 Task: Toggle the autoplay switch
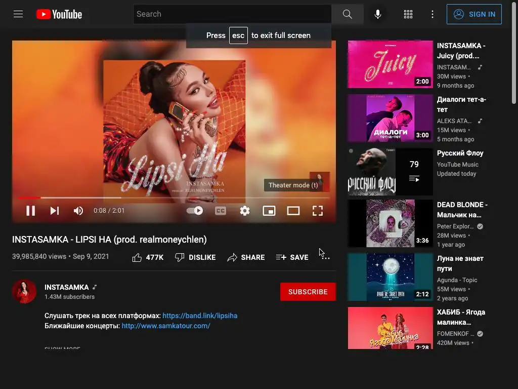(195, 211)
